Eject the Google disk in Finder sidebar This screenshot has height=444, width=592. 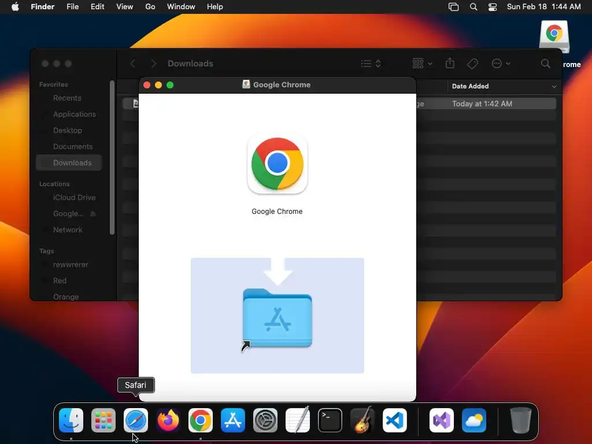93,214
